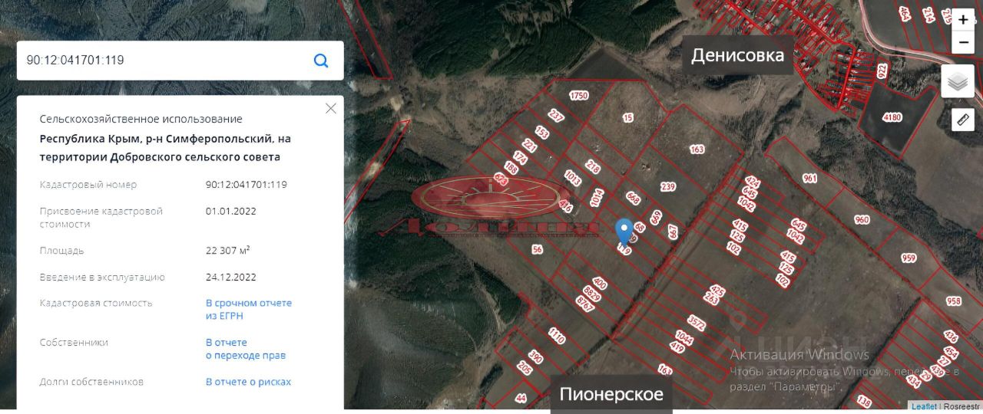Open the risks report link
The image size is (983, 414).
[248, 382]
